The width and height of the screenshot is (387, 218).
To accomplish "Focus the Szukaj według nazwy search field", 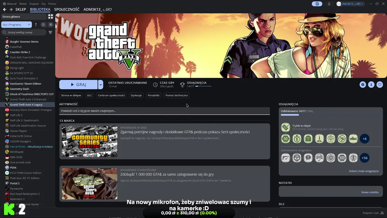I will pyautogui.click(x=24, y=32).
